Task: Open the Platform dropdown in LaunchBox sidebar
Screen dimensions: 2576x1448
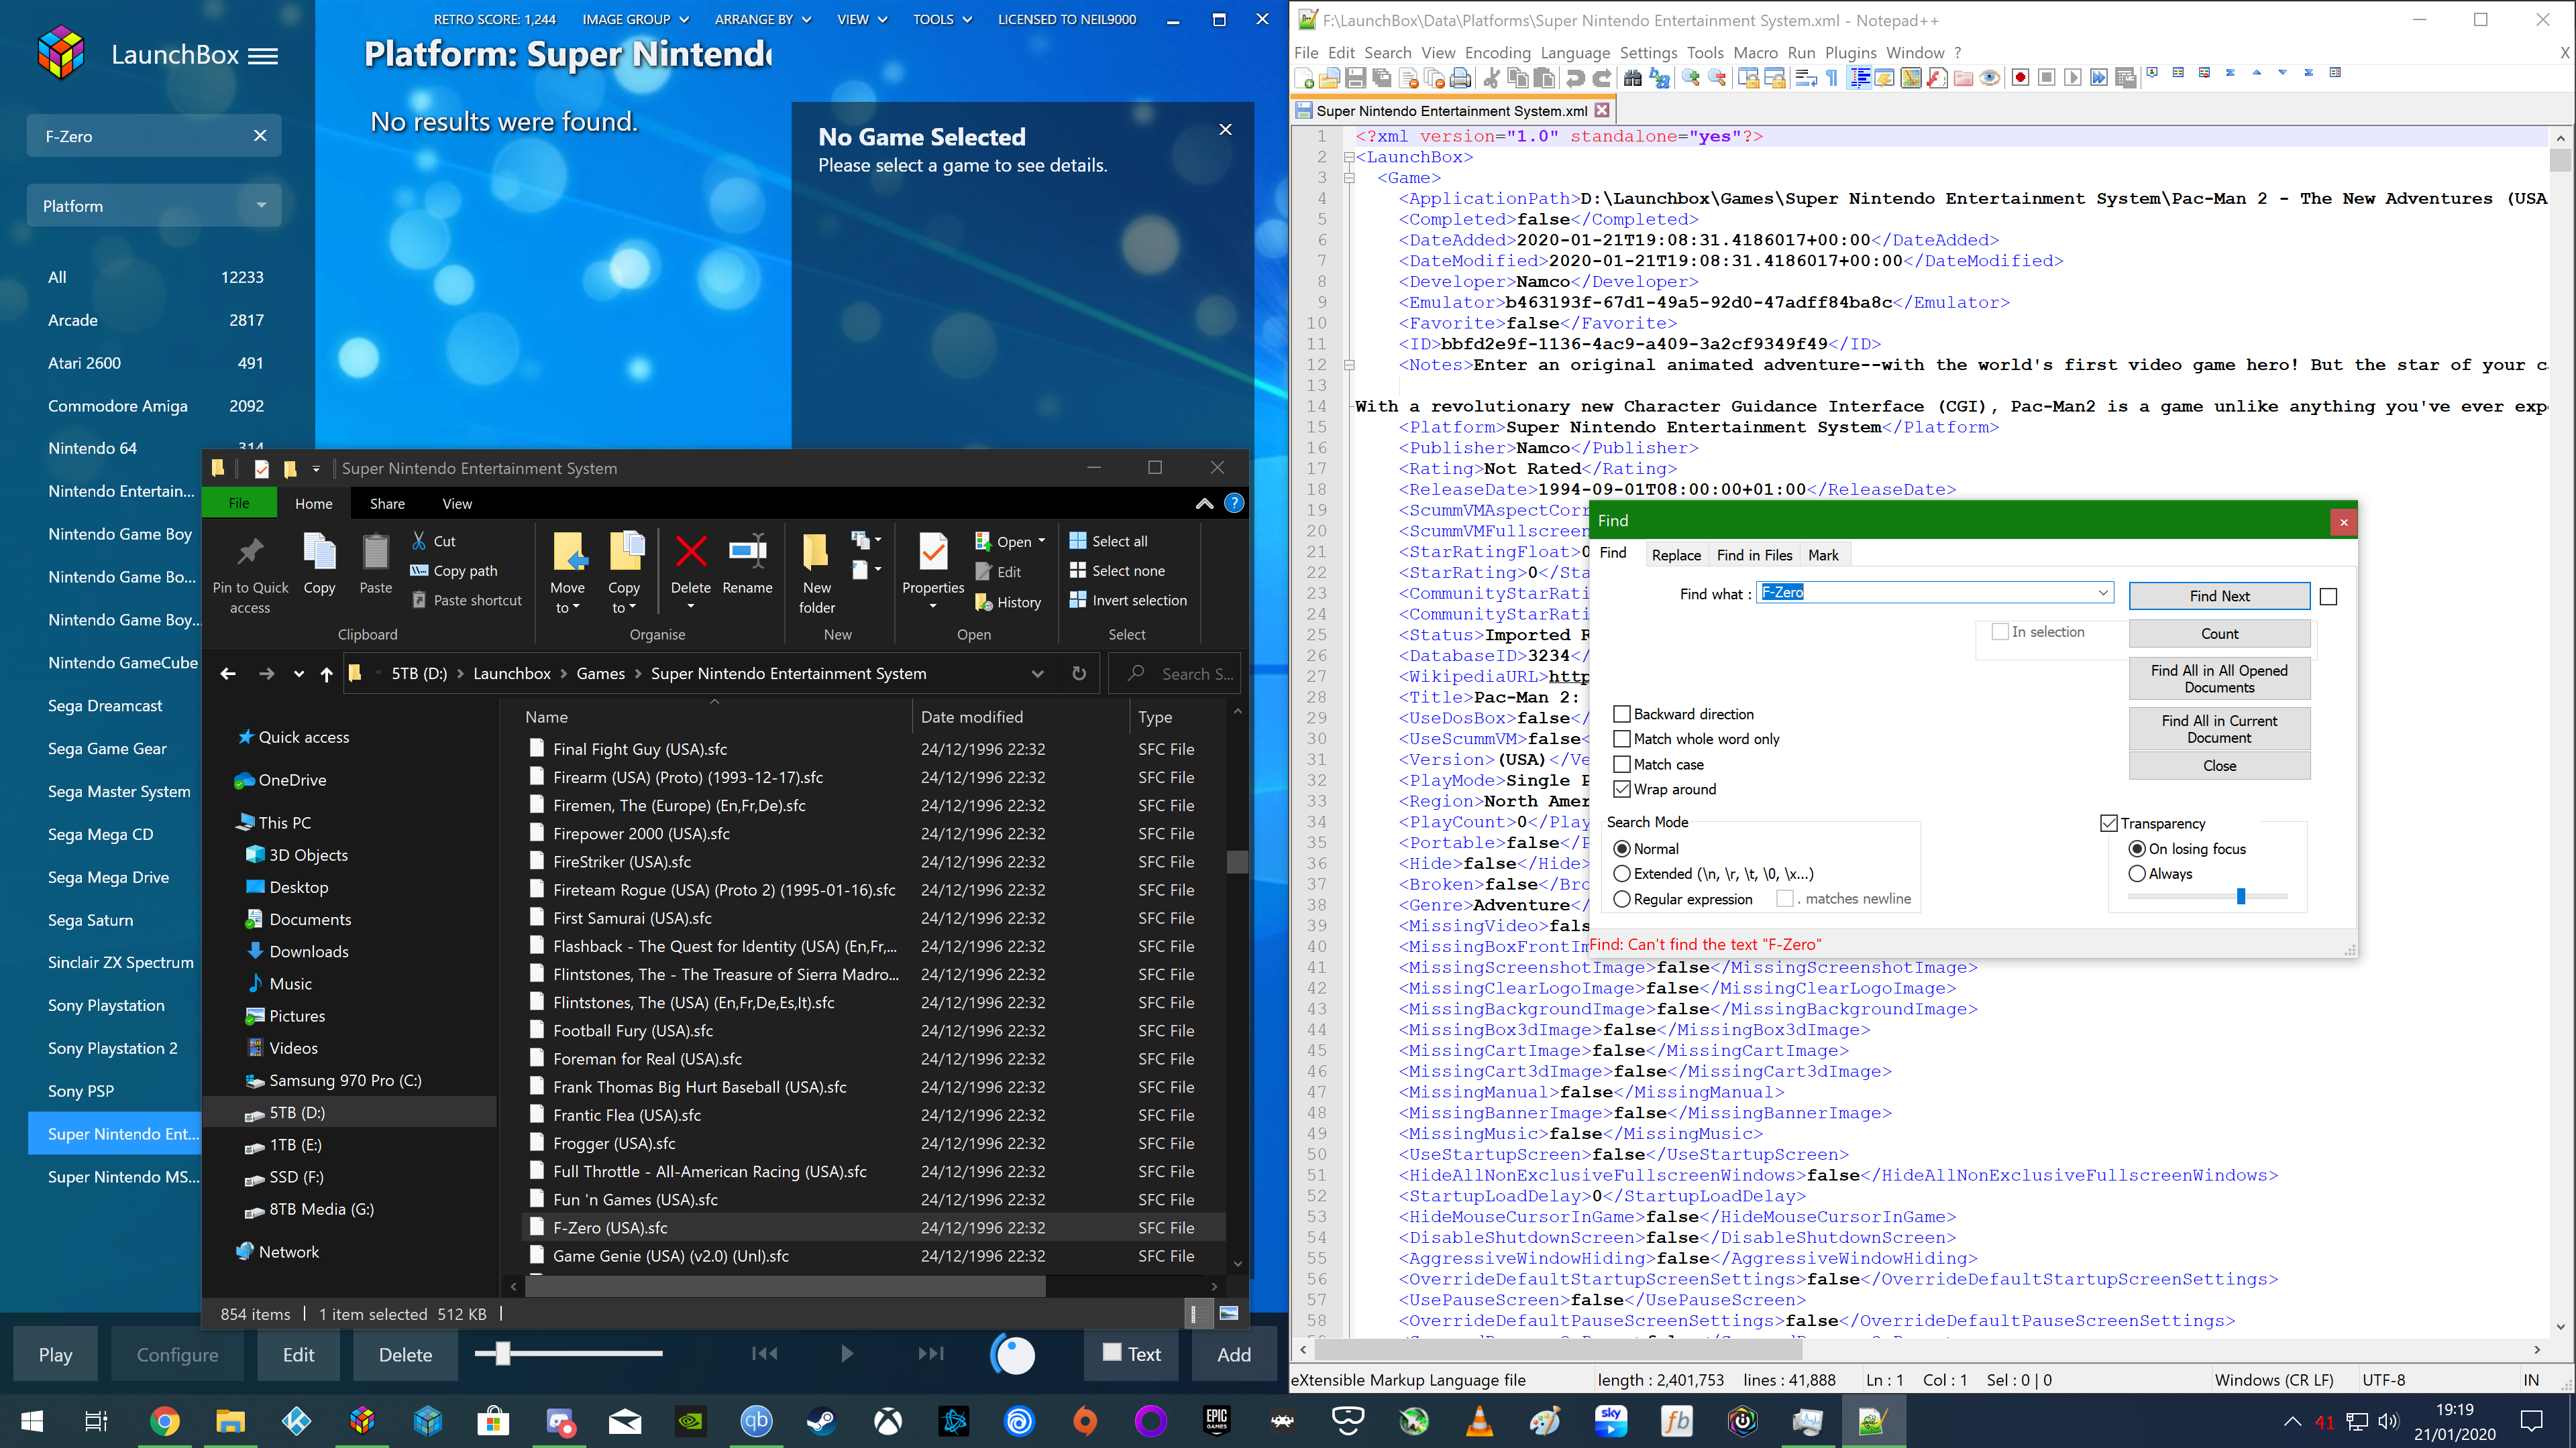Action: tap(154, 206)
